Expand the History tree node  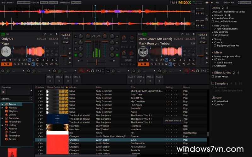(x=2, y=125)
